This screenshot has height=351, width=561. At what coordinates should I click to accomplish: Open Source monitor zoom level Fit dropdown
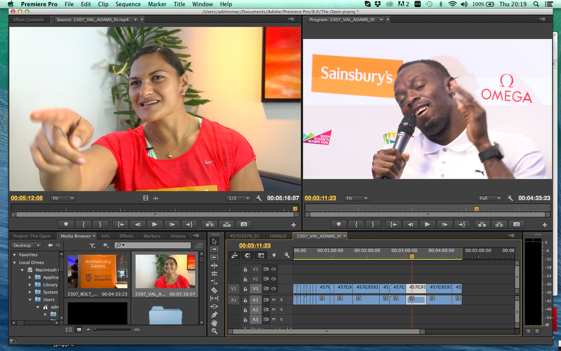click(x=63, y=198)
